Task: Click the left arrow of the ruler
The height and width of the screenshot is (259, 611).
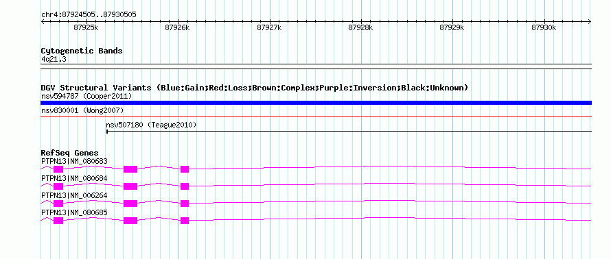Action: click(x=43, y=22)
